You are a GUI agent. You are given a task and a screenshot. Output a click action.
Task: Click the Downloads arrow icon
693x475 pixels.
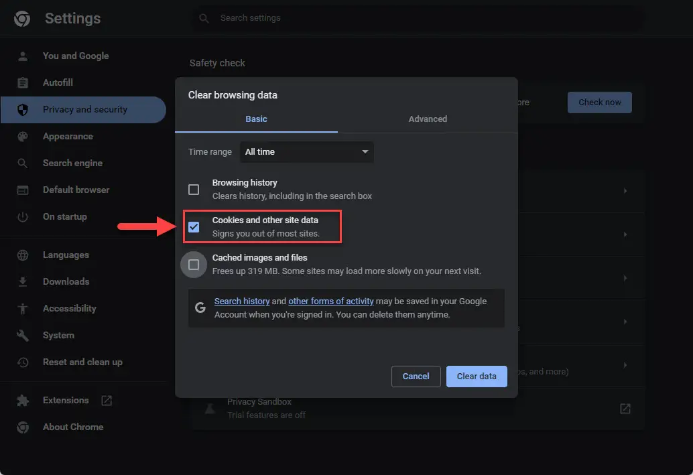click(x=23, y=282)
